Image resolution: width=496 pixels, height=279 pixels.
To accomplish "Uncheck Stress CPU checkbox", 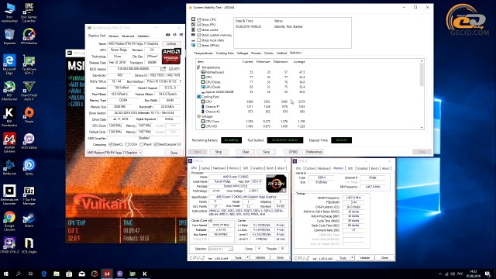I will [x=199, y=19].
